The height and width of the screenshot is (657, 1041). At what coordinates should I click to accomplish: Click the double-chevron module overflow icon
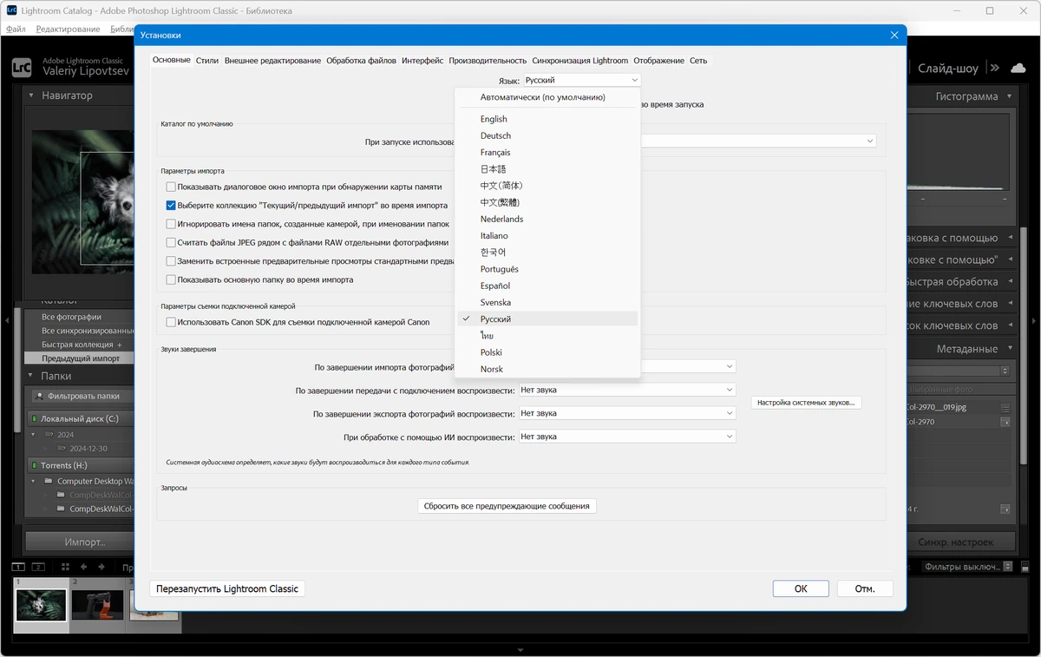[994, 68]
